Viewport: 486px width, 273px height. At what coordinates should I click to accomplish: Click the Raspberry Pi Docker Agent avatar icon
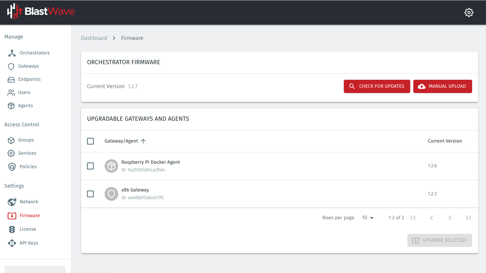click(111, 166)
